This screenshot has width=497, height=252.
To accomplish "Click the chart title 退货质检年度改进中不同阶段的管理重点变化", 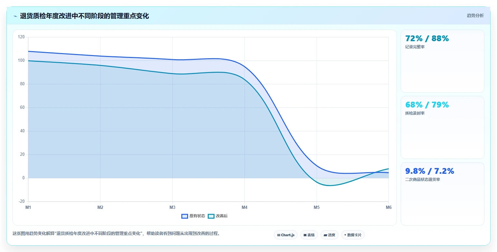I will 84,16.
